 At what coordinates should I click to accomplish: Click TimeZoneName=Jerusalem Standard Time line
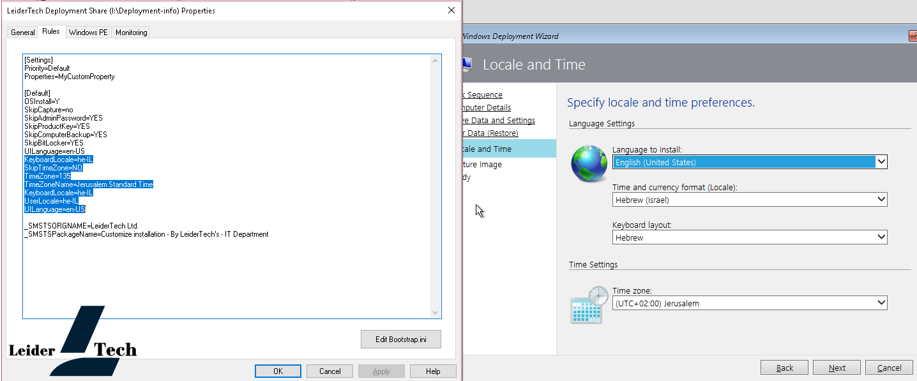point(89,184)
